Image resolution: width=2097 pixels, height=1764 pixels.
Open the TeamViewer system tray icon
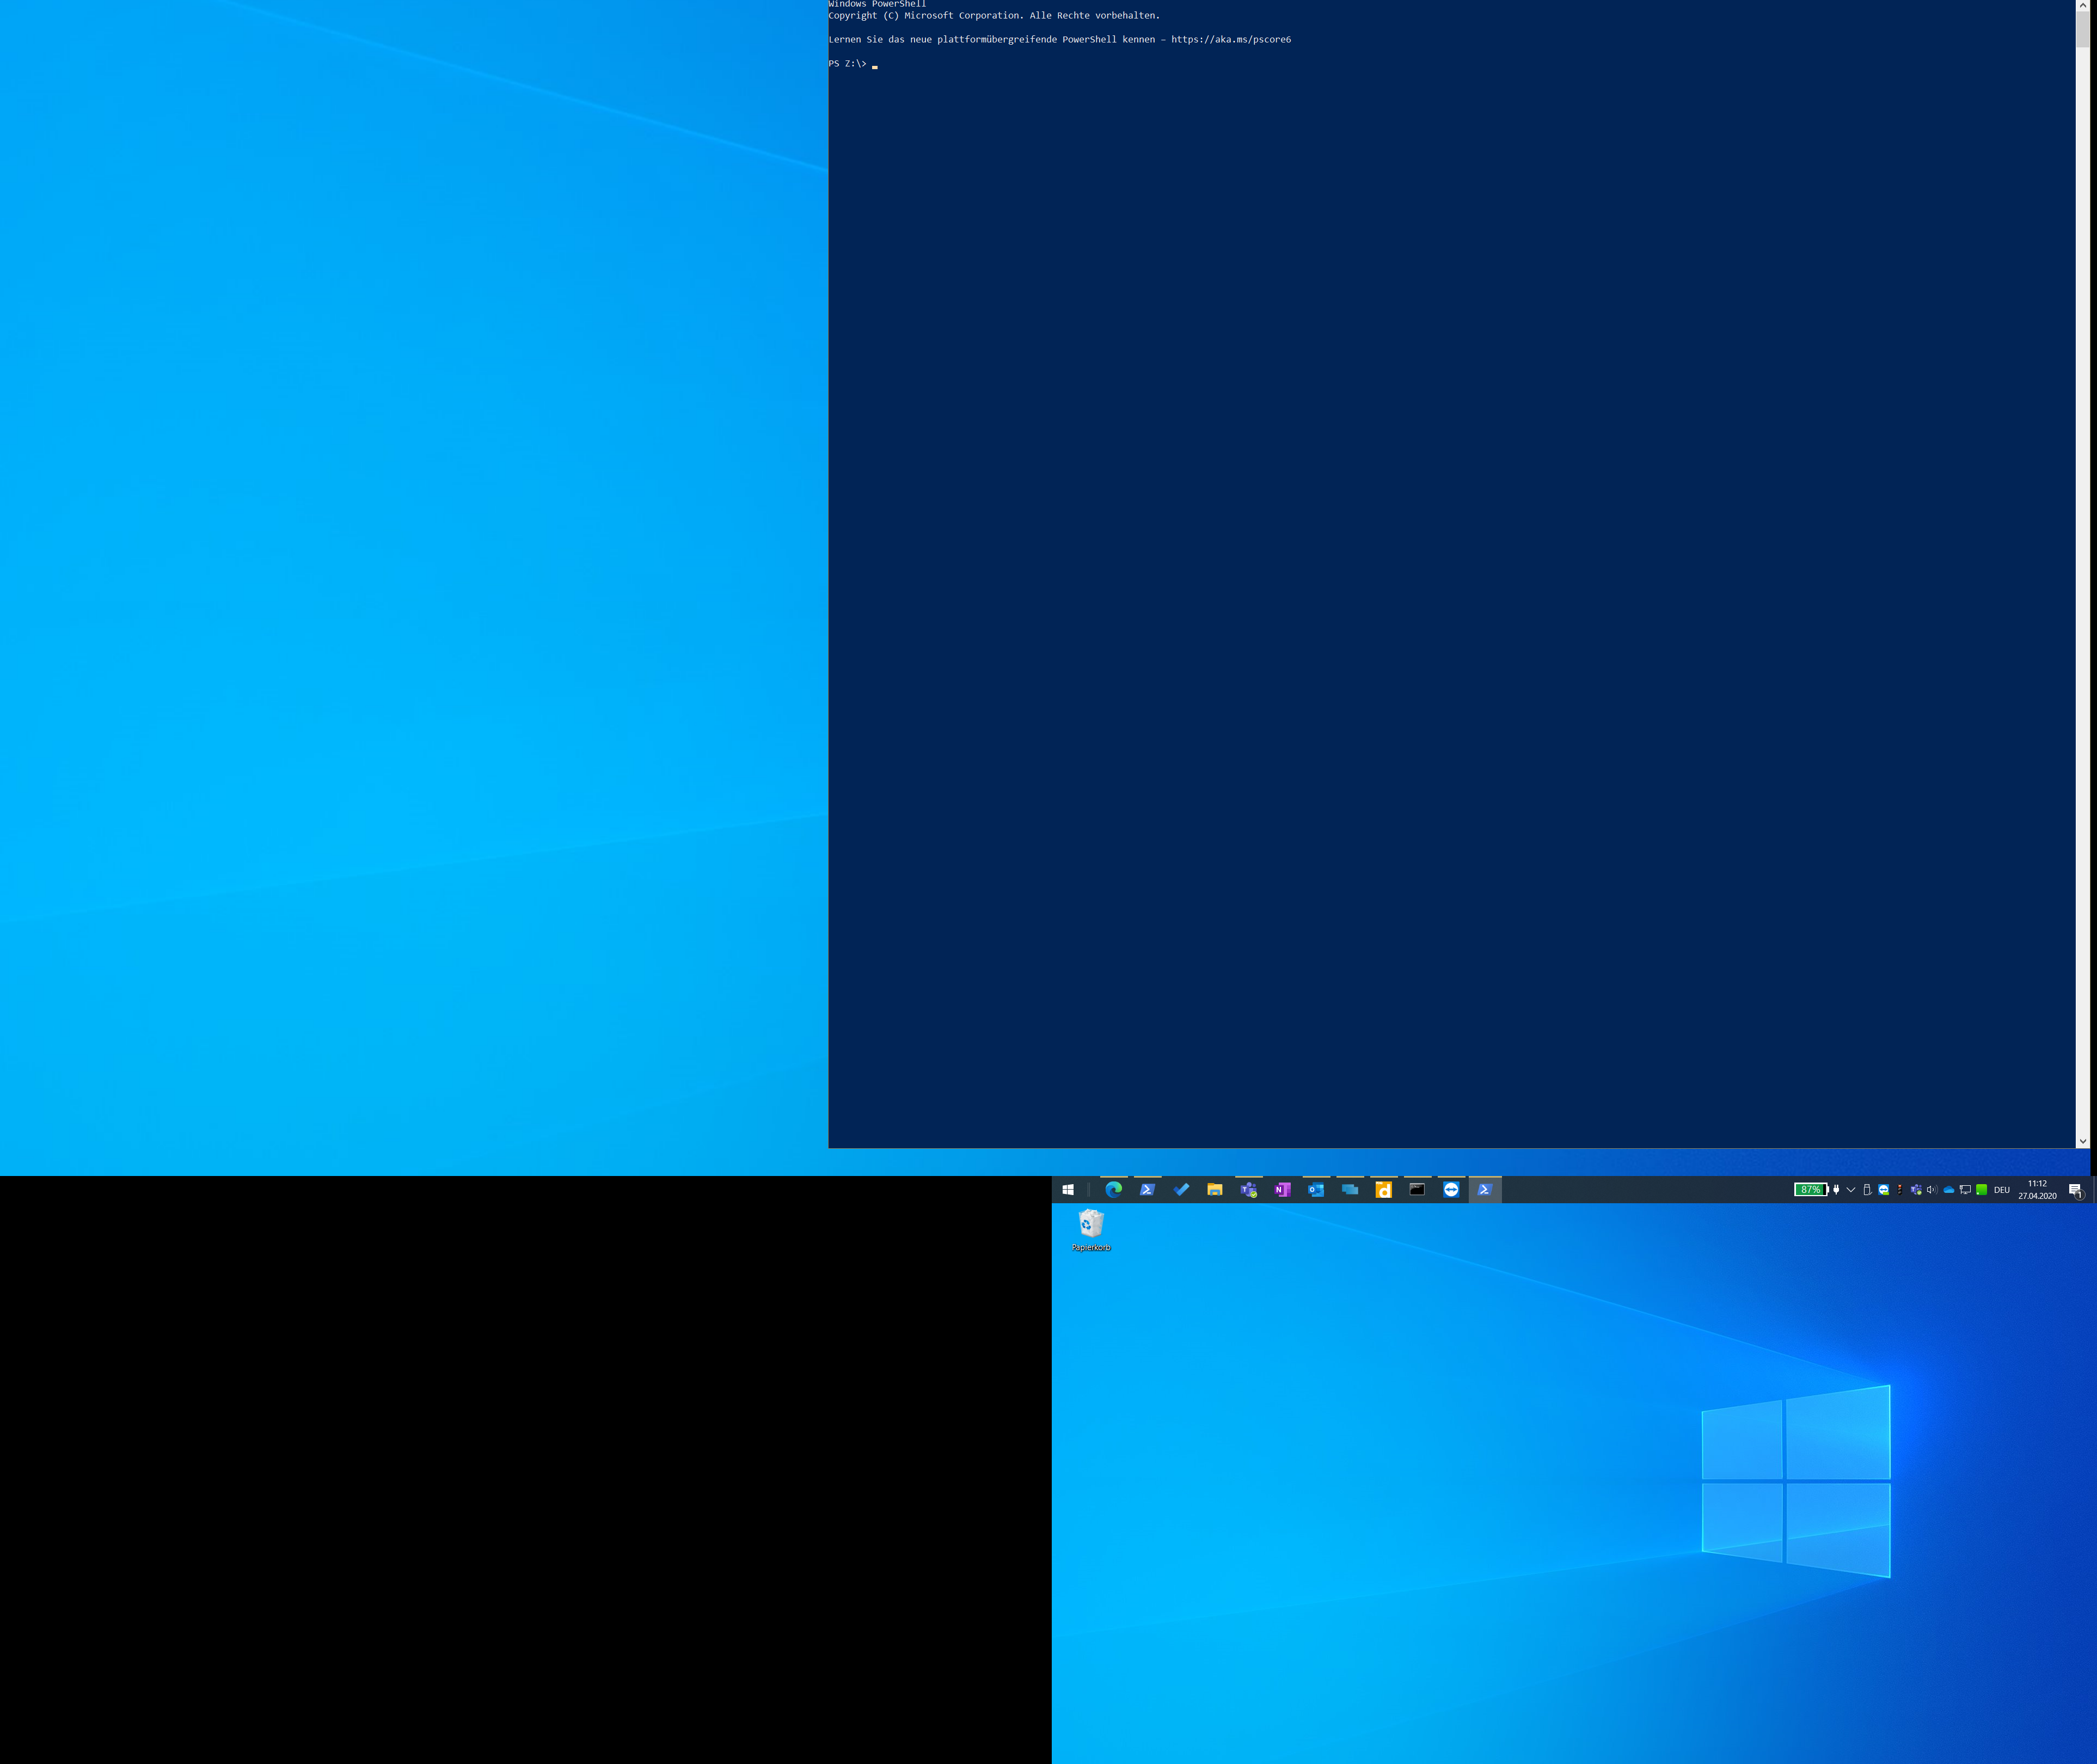(x=1883, y=1190)
